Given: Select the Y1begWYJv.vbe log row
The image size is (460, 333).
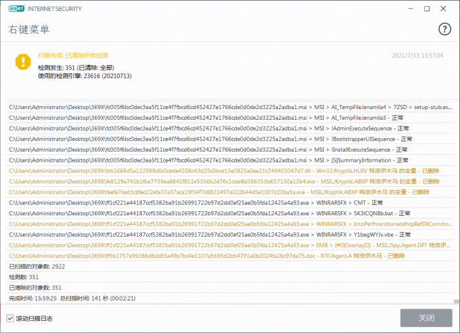Looking at the screenshot, I should click(x=230, y=235).
